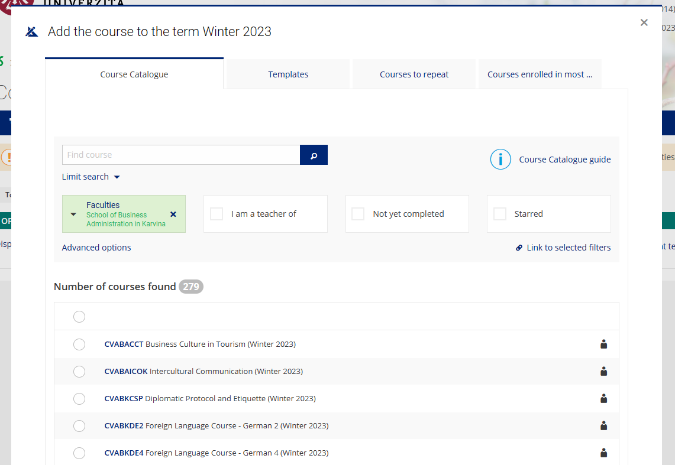Click into the Find course search field
The image size is (675, 465).
[x=181, y=155]
